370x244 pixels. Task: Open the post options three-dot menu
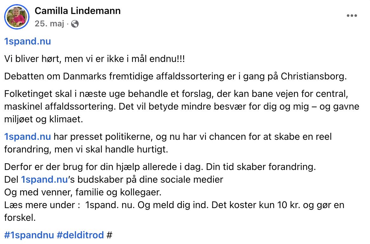(x=352, y=16)
